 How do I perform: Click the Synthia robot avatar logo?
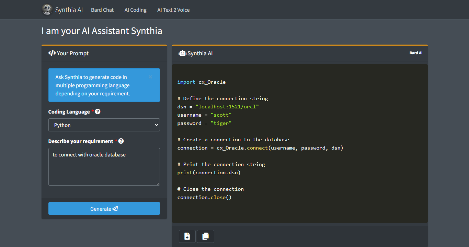click(47, 10)
